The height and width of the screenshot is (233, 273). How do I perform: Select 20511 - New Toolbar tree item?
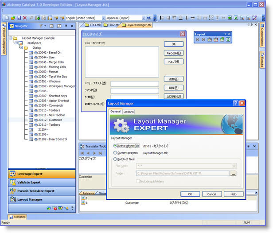[51, 115]
